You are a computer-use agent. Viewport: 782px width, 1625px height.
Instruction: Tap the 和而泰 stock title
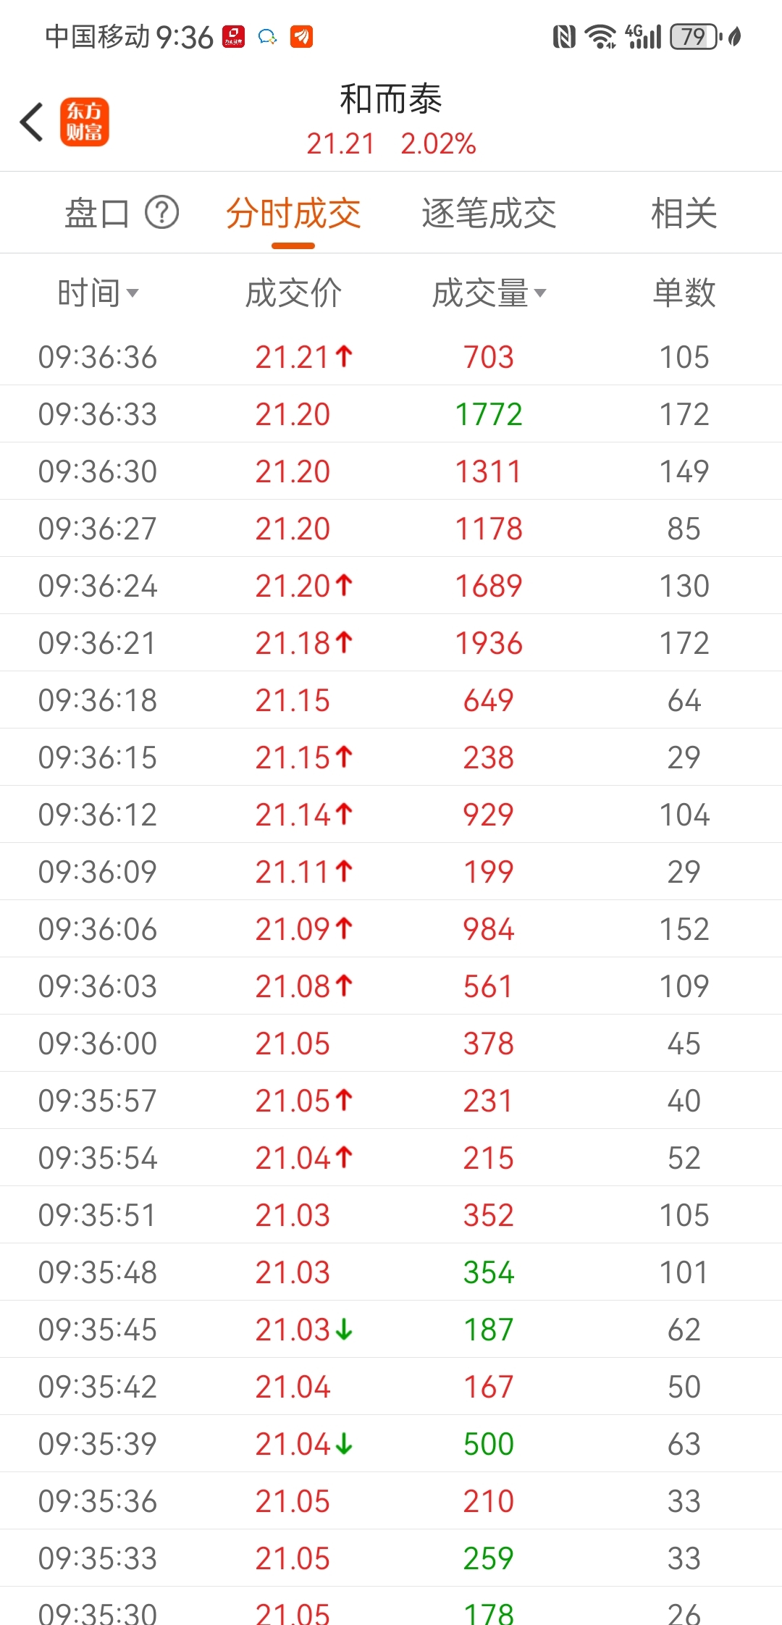pyautogui.click(x=391, y=99)
